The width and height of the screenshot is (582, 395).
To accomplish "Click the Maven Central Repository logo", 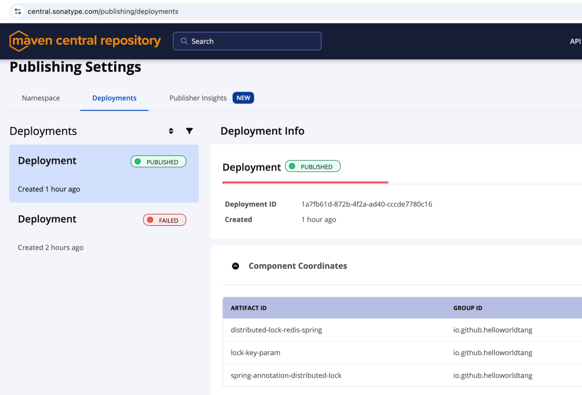I will click(85, 40).
